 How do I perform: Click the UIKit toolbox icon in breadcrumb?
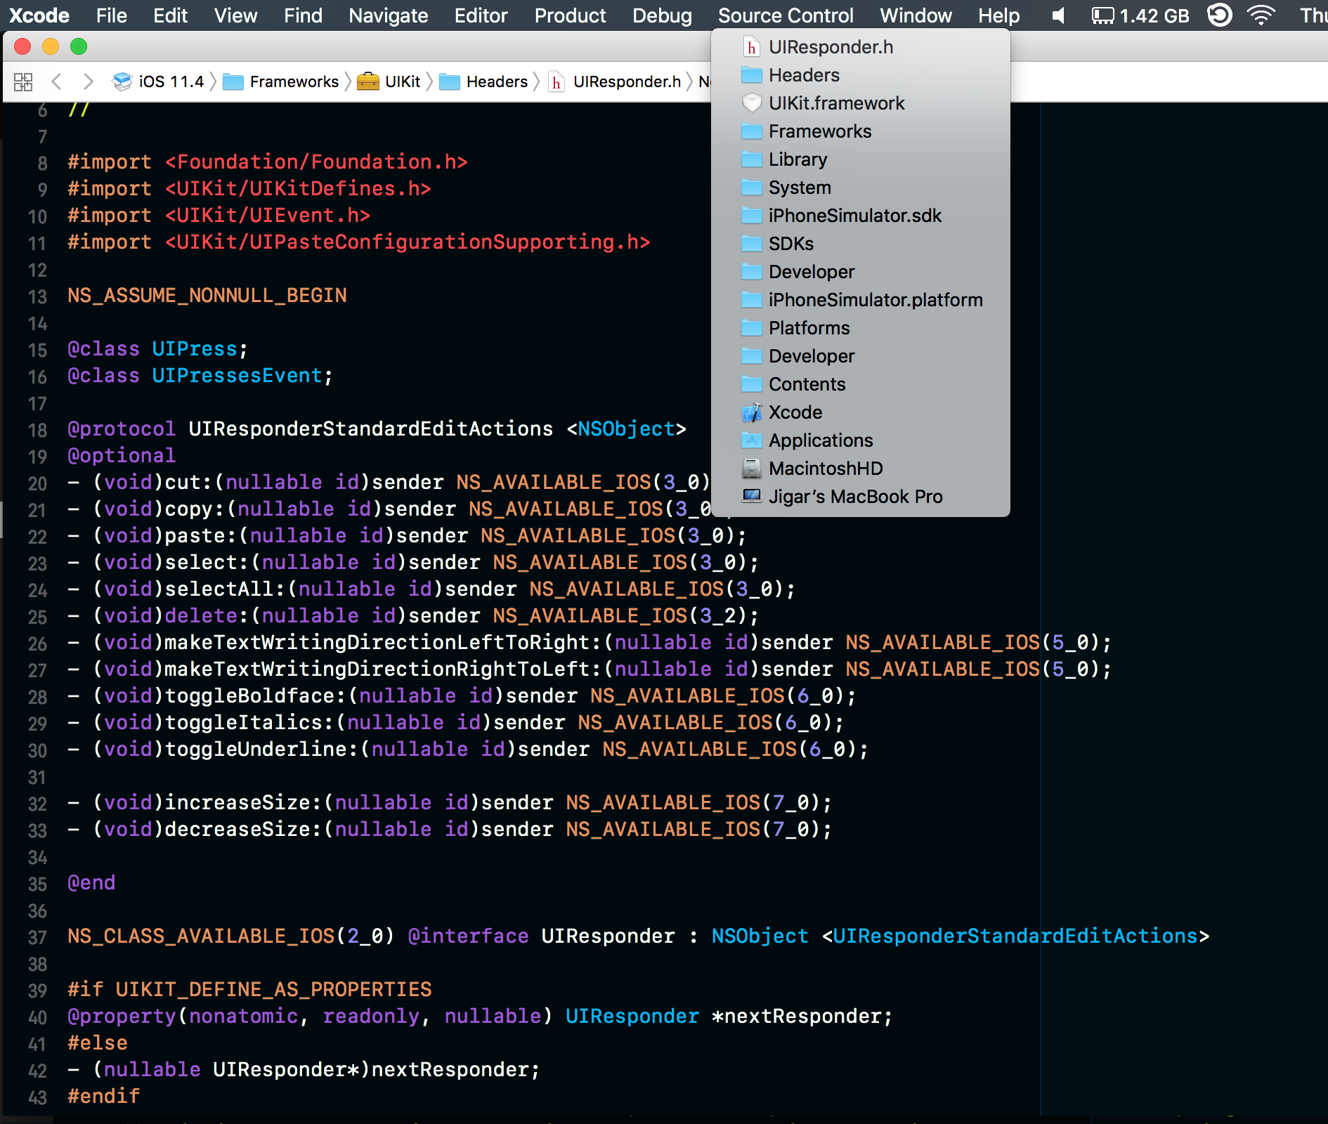pyautogui.click(x=368, y=81)
